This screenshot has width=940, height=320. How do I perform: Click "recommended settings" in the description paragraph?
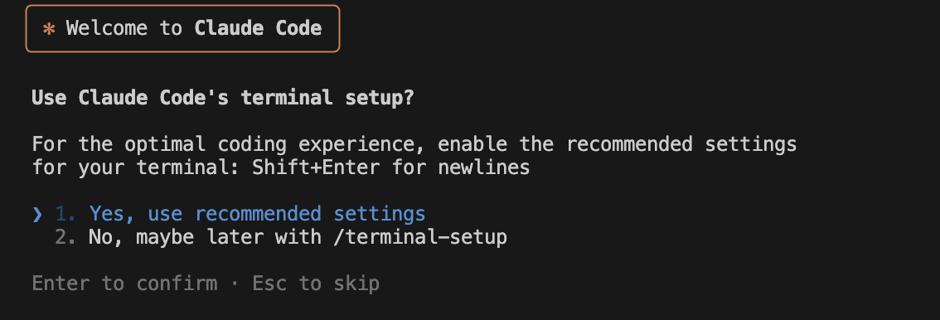[681, 144]
